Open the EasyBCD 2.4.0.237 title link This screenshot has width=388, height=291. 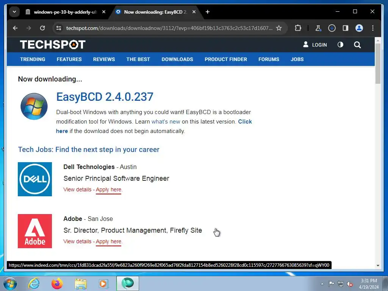click(x=105, y=97)
